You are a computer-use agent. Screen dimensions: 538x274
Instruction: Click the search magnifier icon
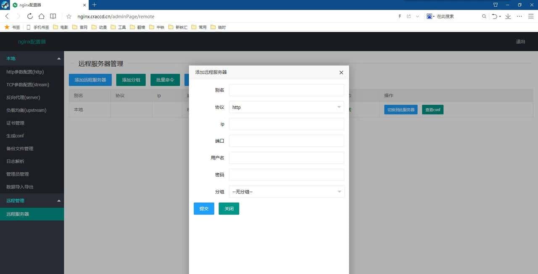(x=484, y=16)
